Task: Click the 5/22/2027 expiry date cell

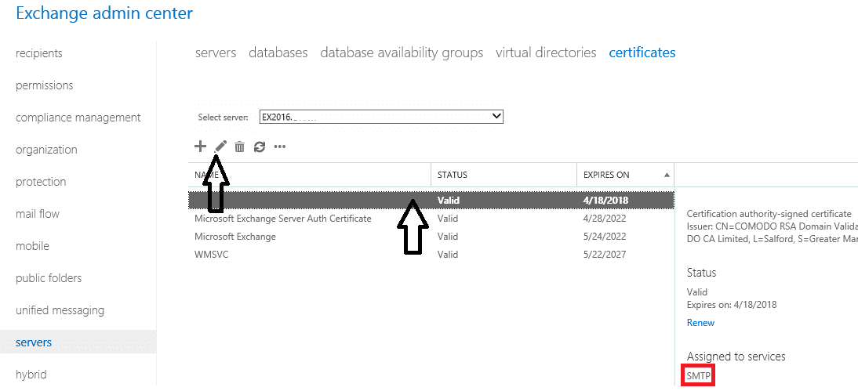Action: [x=605, y=255]
